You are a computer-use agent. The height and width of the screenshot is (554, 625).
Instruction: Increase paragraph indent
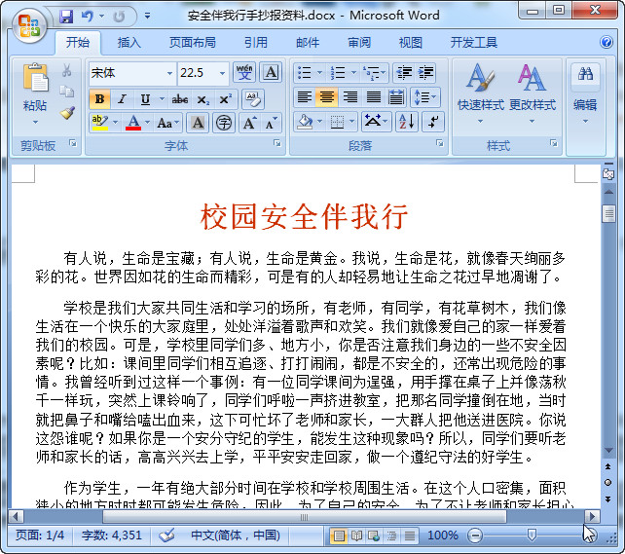coord(425,73)
